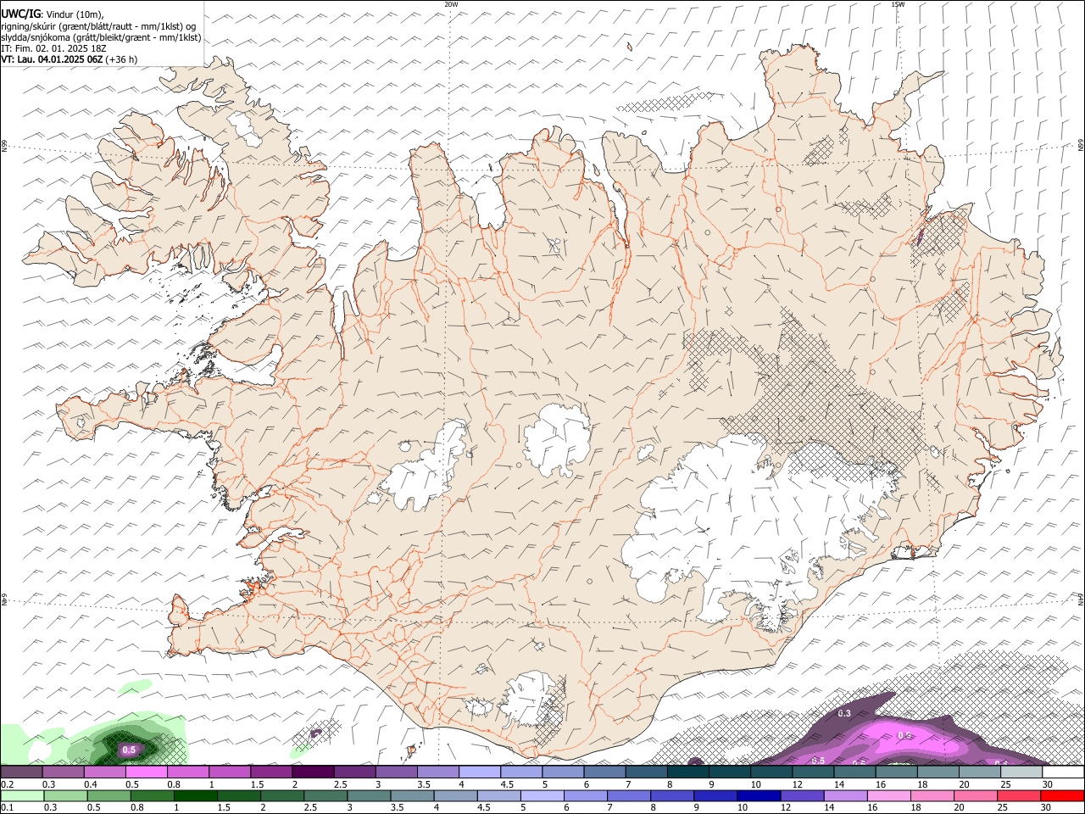
Task: Click the '4.5' value label in snow legend
Action: click(506, 784)
